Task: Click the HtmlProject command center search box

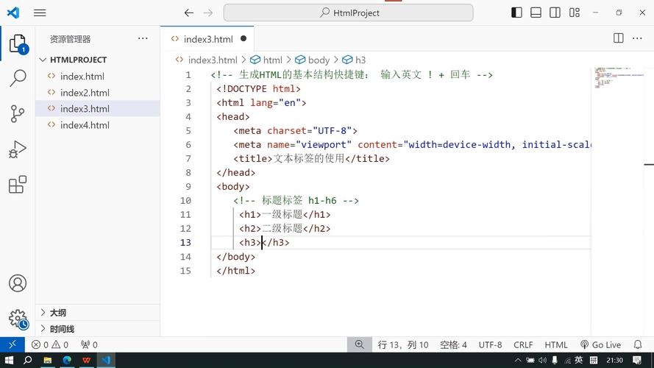Action: (x=348, y=13)
